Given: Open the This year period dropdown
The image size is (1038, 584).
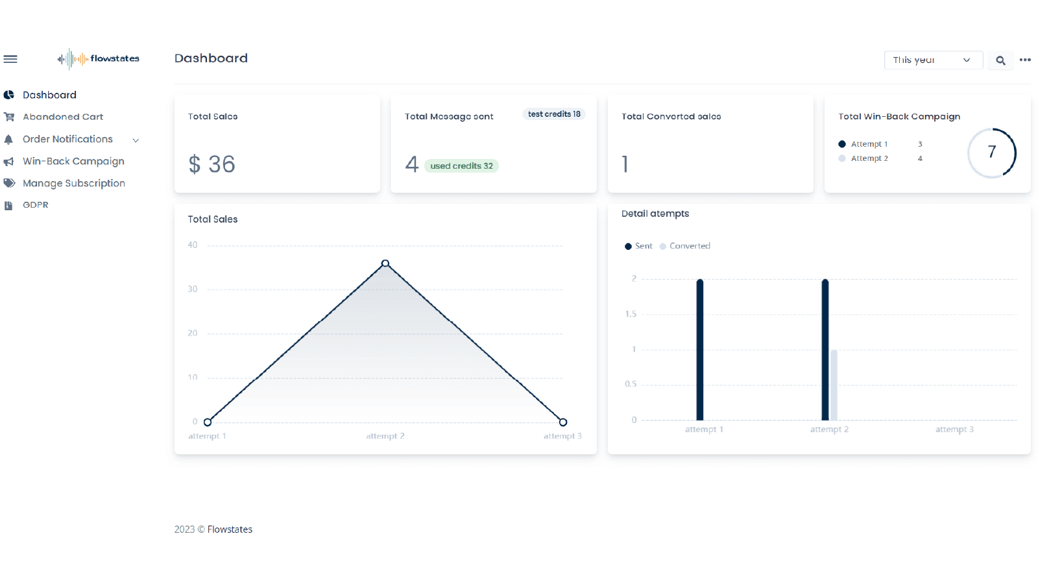Looking at the screenshot, I should (x=933, y=60).
